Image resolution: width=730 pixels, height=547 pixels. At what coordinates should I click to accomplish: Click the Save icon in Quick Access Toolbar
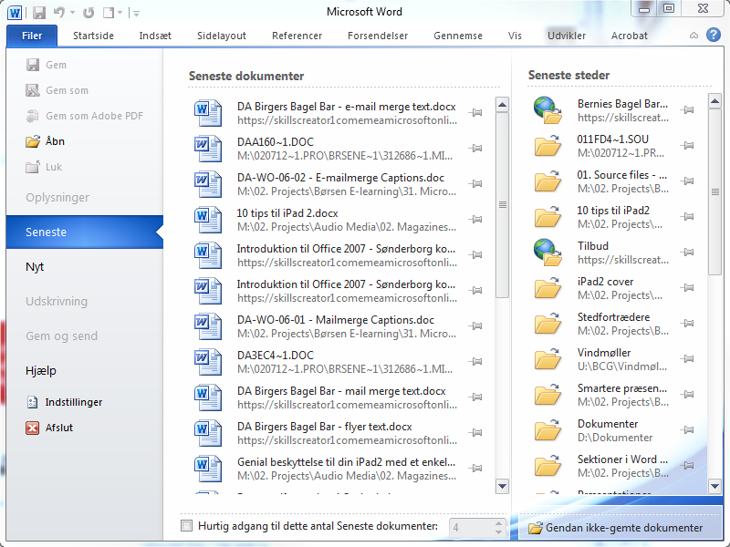pyautogui.click(x=39, y=13)
